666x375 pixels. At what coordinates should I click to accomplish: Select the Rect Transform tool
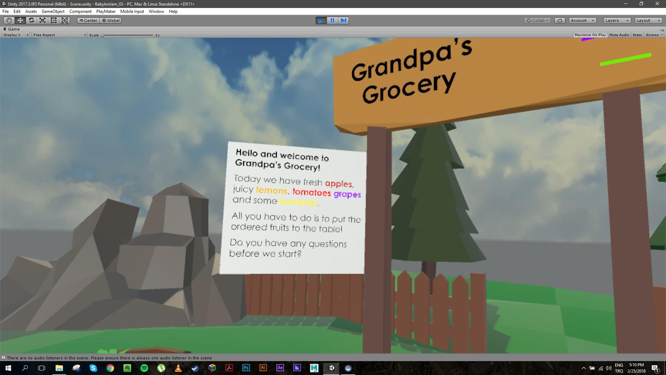53,20
